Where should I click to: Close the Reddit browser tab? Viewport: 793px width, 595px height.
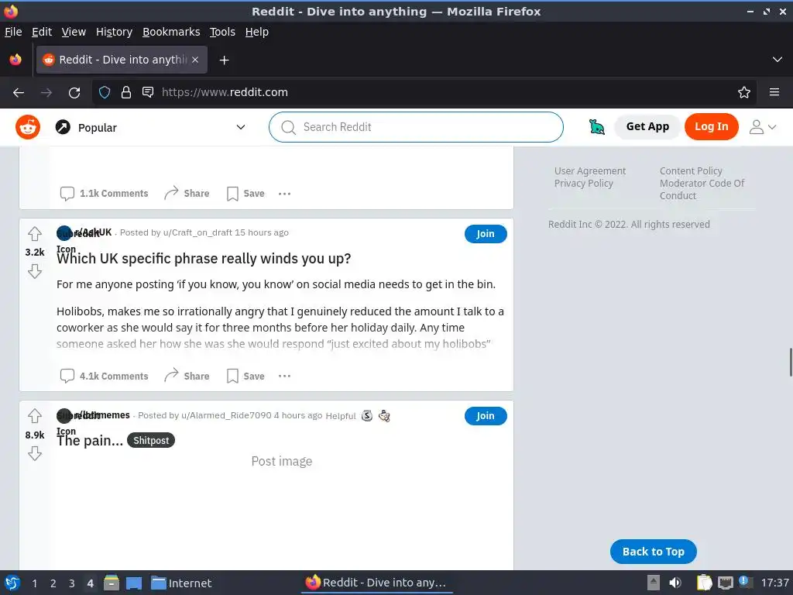coord(195,60)
